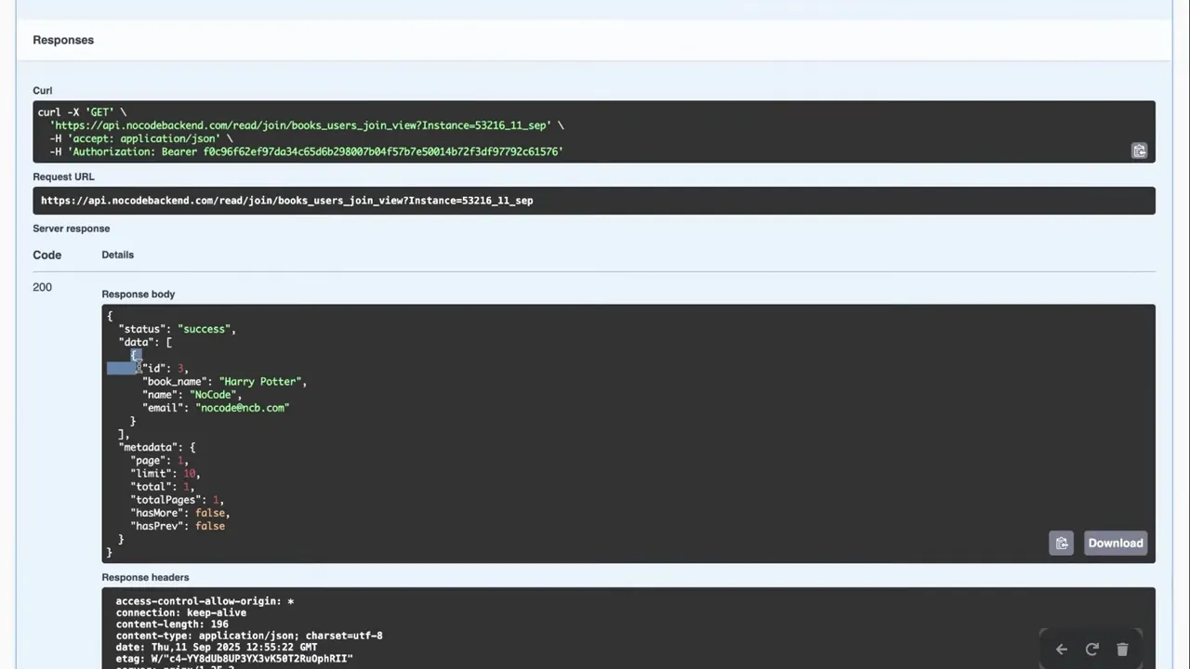The width and height of the screenshot is (1190, 669).
Task: Copy the response body to clipboard
Action: tap(1061, 544)
